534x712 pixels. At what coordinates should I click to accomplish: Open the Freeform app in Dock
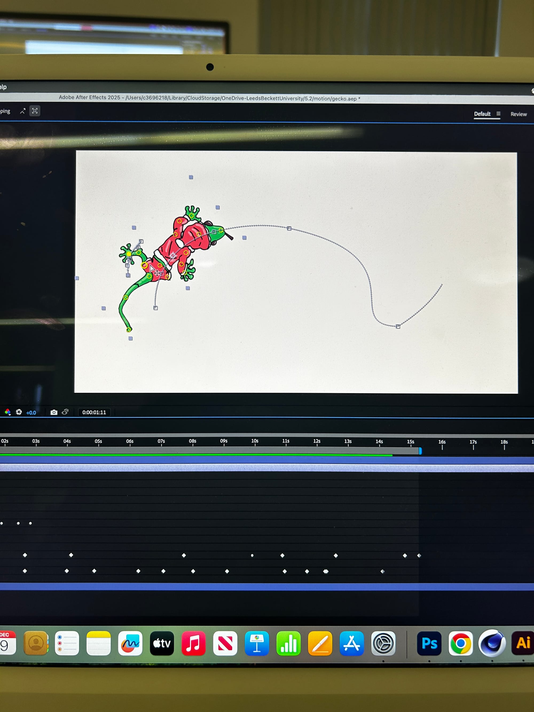[x=130, y=643]
